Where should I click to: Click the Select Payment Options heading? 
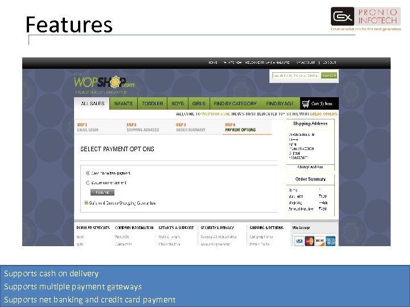pos(117,149)
